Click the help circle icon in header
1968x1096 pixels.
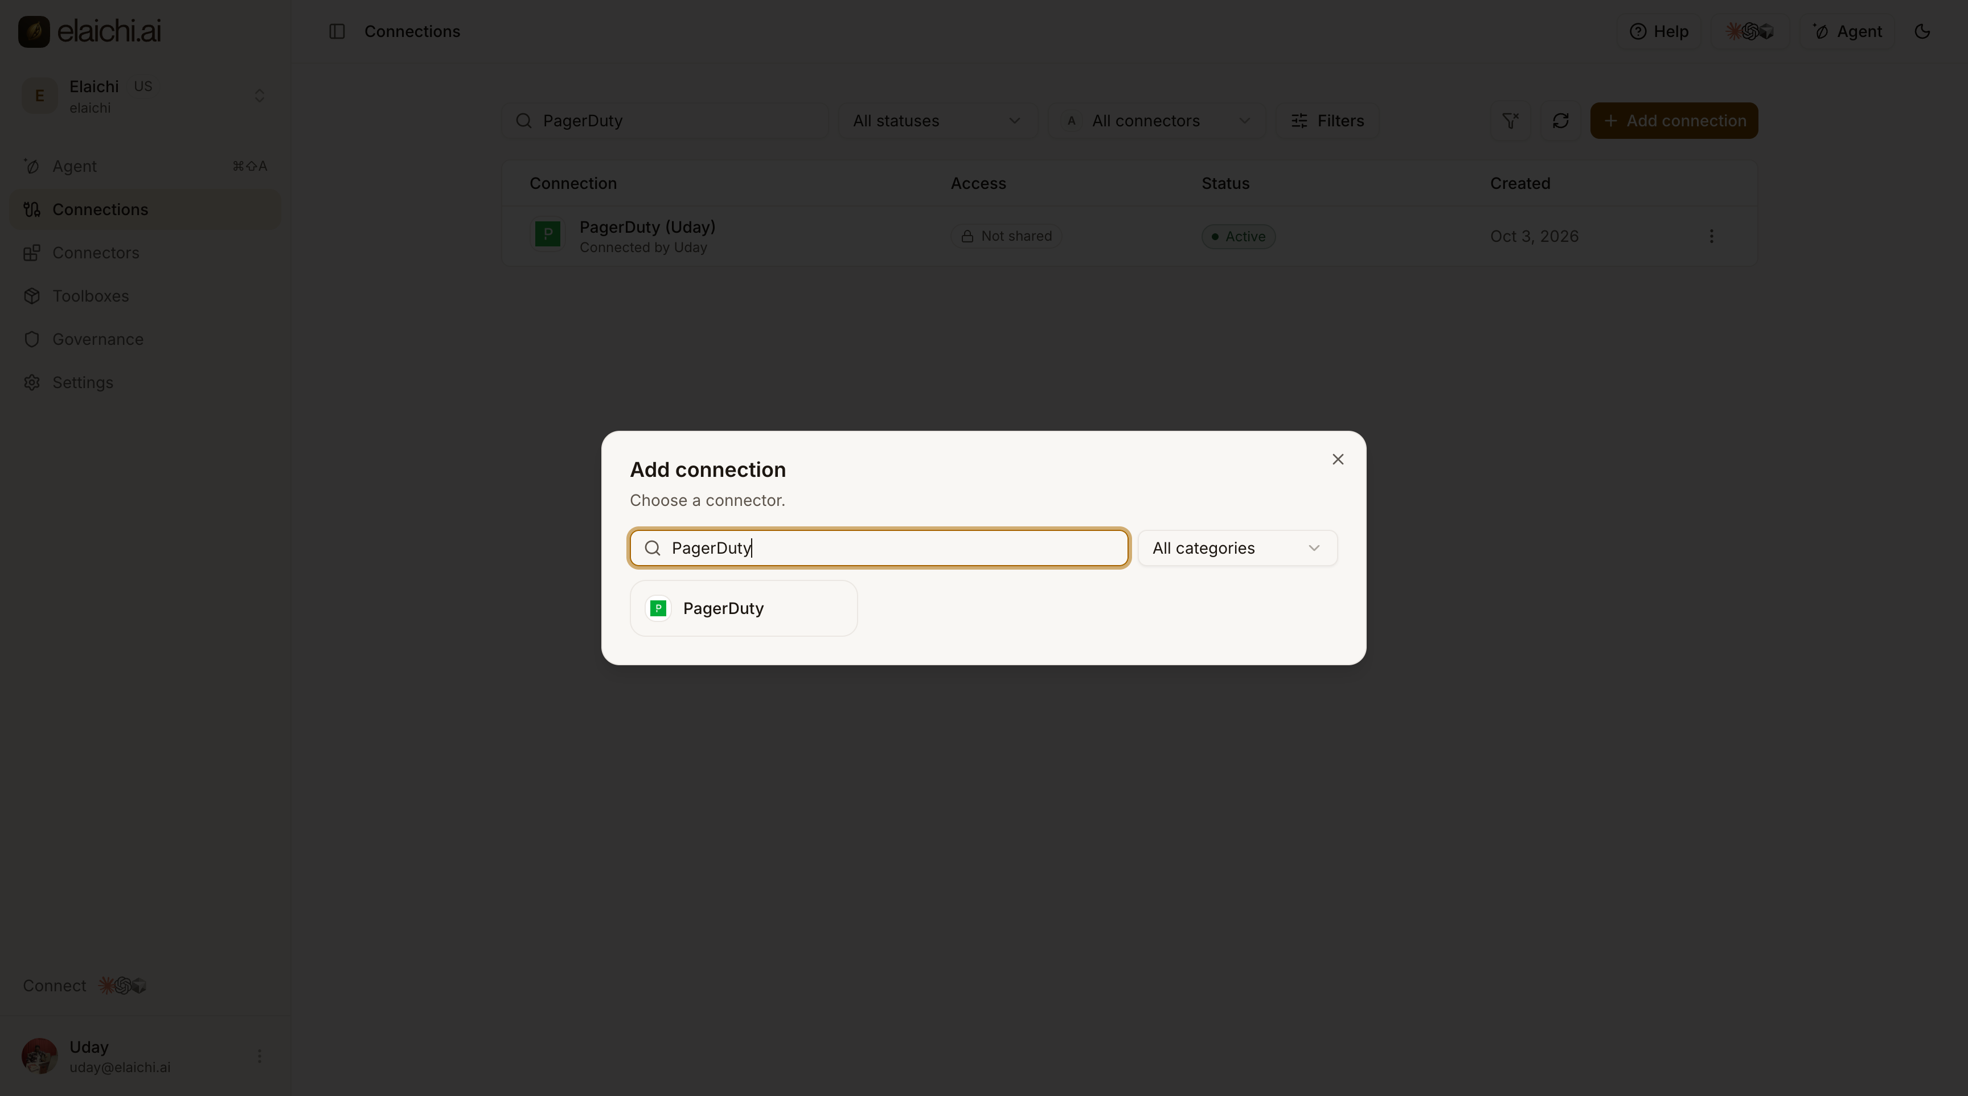(1637, 31)
